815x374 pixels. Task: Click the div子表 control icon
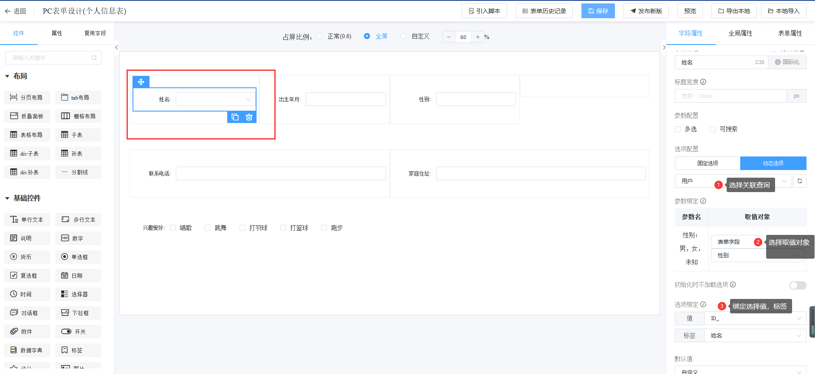pos(14,154)
